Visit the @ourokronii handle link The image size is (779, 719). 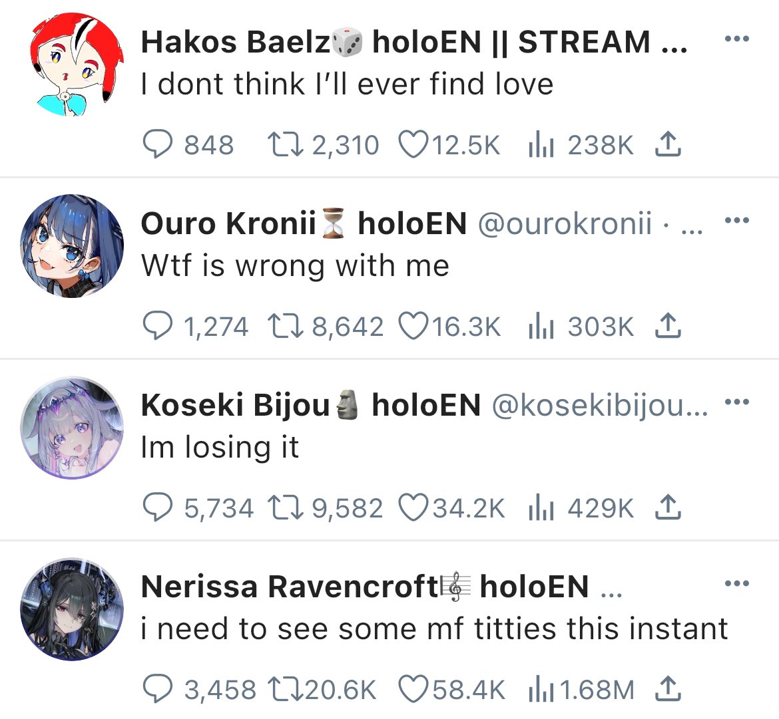point(565,223)
